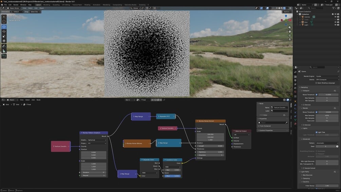
Task: Open the Render Engine Cycles dropdown
Action: (x=327, y=76)
